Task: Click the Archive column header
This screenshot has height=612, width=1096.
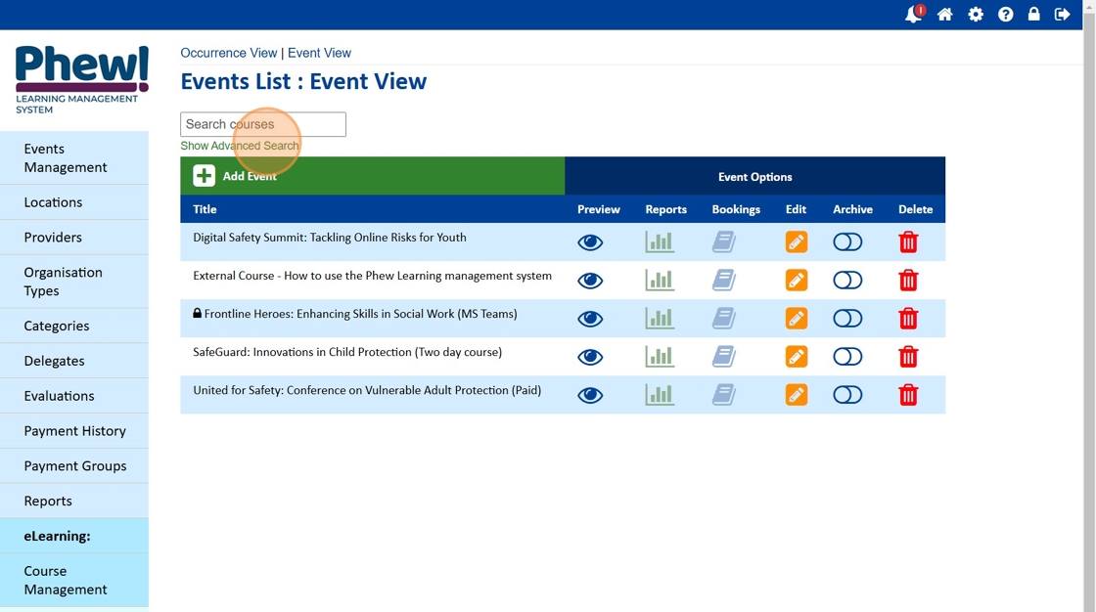Action: [x=852, y=209]
